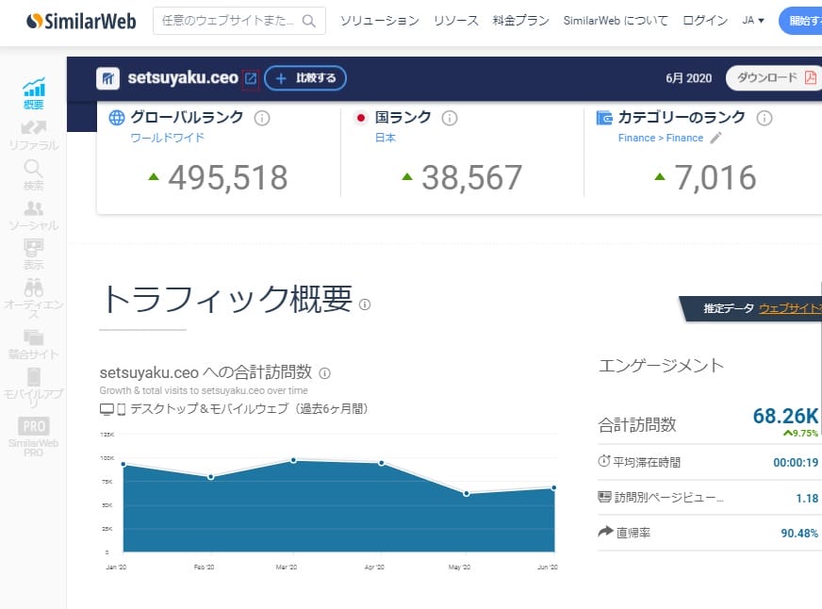Select 概要 in the sidebar
Viewport: 822px width, 609px height.
click(34, 93)
